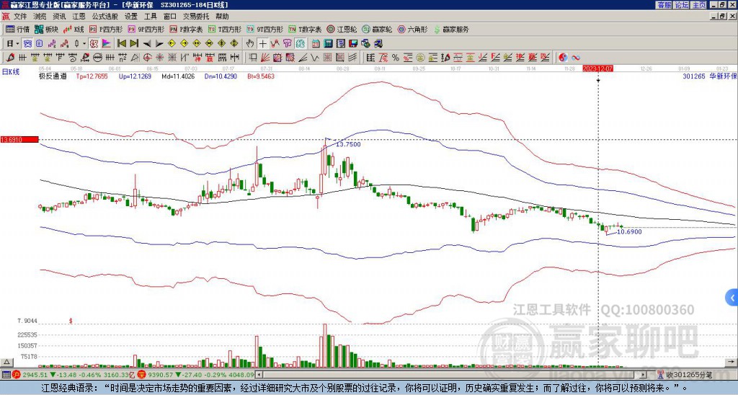Open the calendar icon in toolbar

click(x=316, y=44)
